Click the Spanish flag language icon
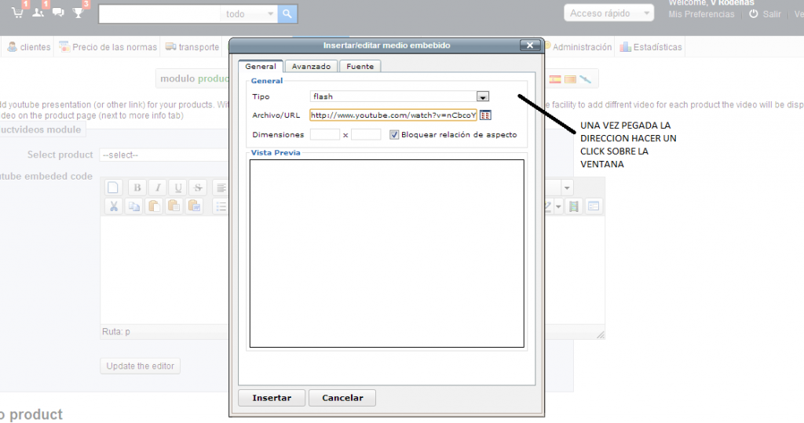The height and width of the screenshot is (423, 804). click(555, 79)
